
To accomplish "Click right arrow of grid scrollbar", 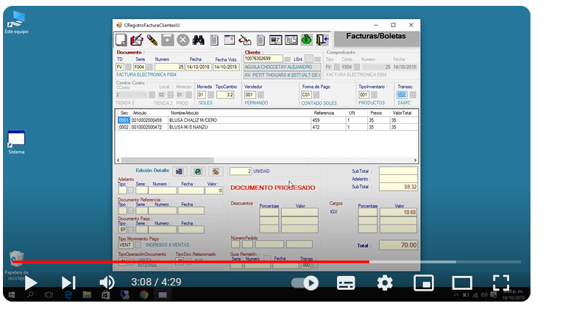I will pyautogui.click(x=415, y=160).
